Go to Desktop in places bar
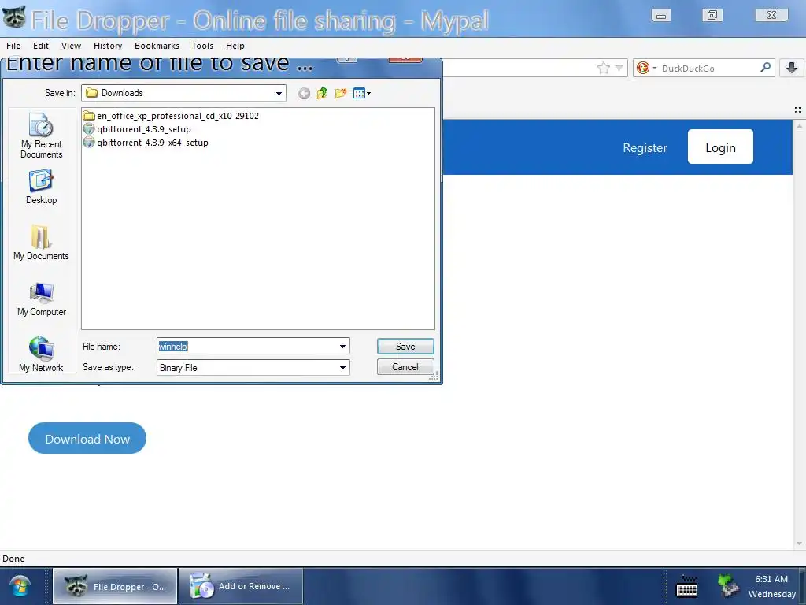806x605 pixels. (x=41, y=187)
